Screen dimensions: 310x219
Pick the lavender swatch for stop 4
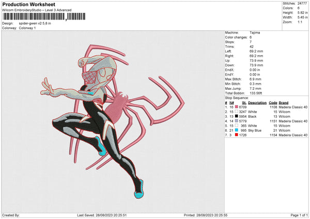pyautogui.click(x=236, y=121)
